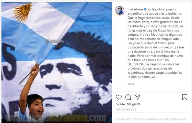The width and height of the screenshot is (192, 123).
Task: Visit the maradona username link
Action: click(x=135, y=9)
